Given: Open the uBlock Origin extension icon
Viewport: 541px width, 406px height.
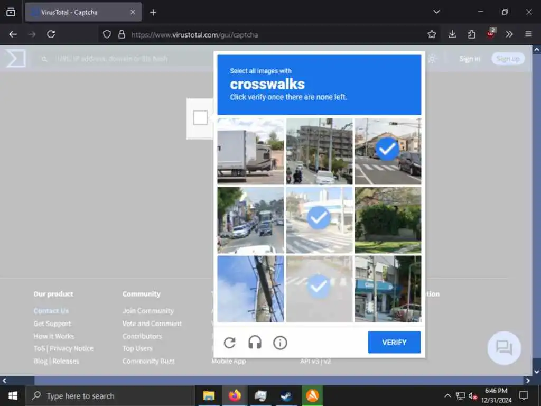Looking at the screenshot, I should point(491,34).
